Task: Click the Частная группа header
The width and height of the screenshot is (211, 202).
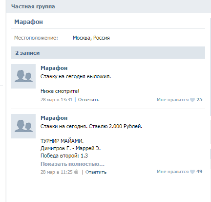Action: coord(33,6)
